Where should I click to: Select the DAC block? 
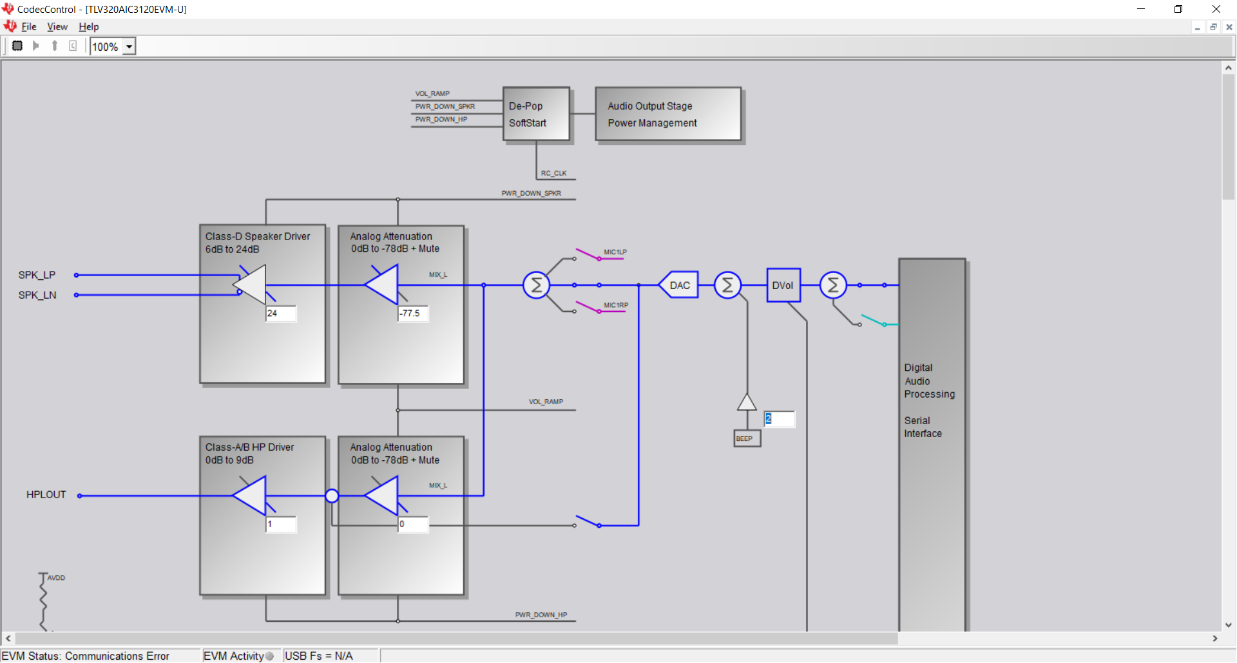coord(678,285)
